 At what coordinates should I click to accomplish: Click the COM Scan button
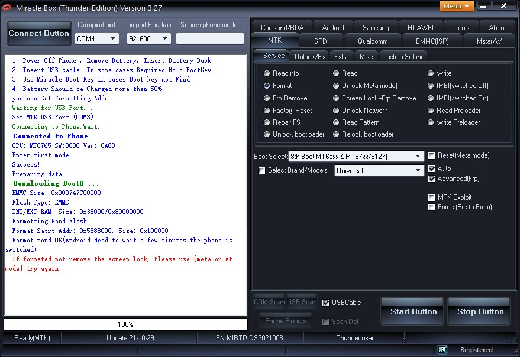tap(269, 302)
